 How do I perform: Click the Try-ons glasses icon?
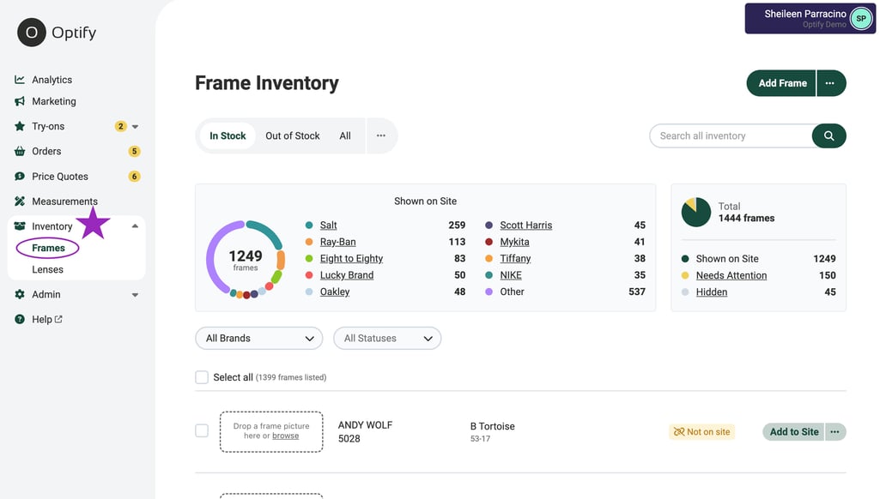(20, 126)
